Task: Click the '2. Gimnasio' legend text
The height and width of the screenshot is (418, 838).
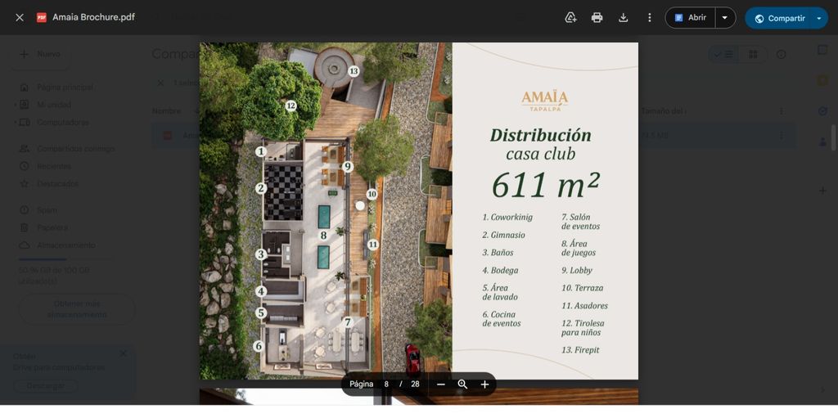Action: 503,235
